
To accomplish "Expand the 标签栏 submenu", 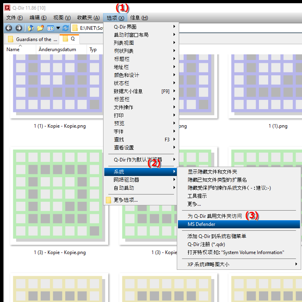I will (x=141, y=99).
